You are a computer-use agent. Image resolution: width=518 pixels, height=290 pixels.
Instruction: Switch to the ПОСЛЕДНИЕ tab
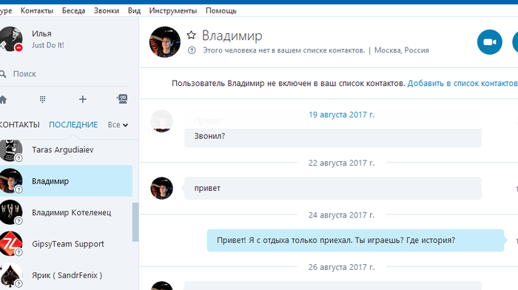tap(73, 124)
